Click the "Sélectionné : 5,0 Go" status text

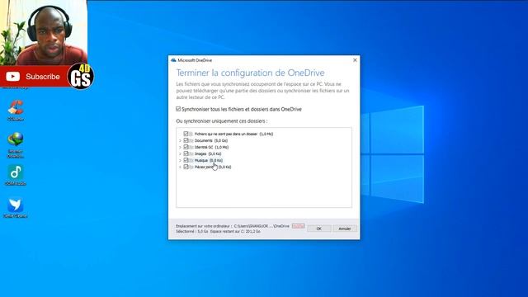[x=191, y=231]
